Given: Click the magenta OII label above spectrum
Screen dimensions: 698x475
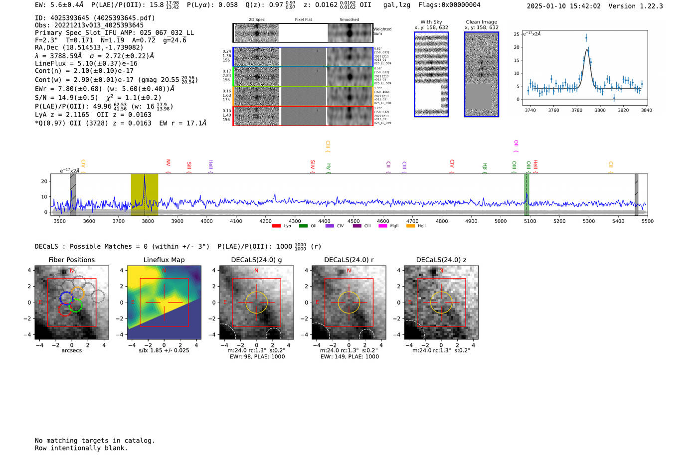Looking at the screenshot, I should [x=516, y=147].
